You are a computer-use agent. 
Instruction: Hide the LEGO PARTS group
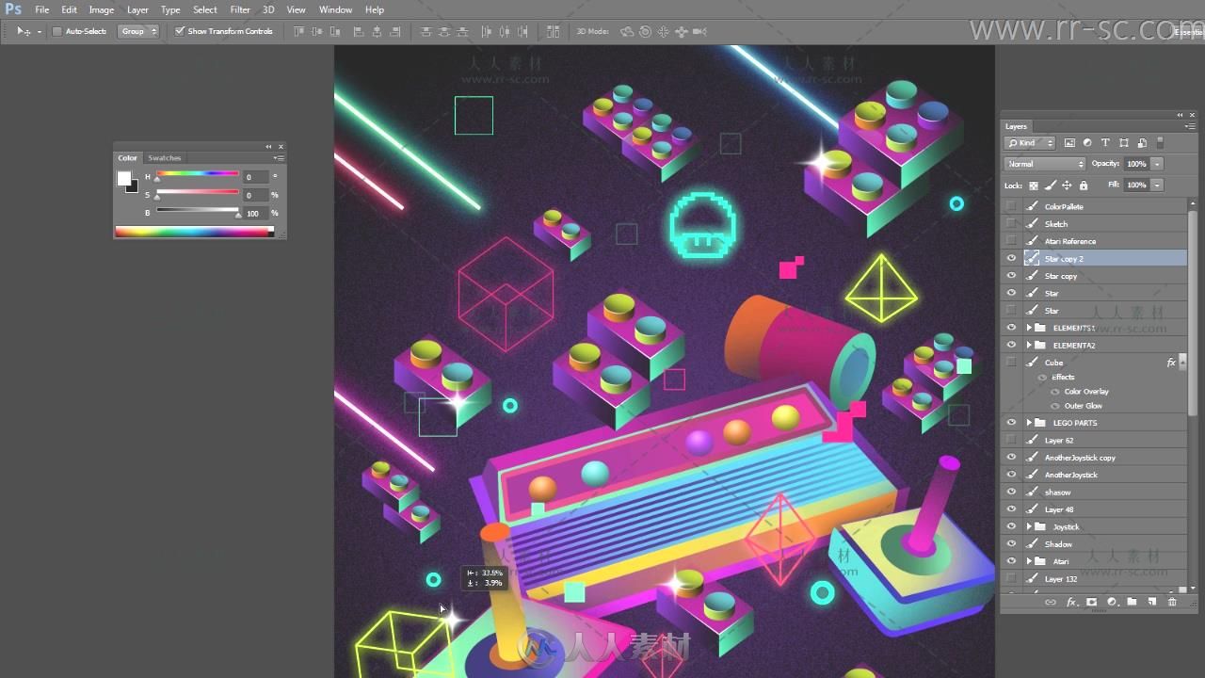pos(1011,423)
